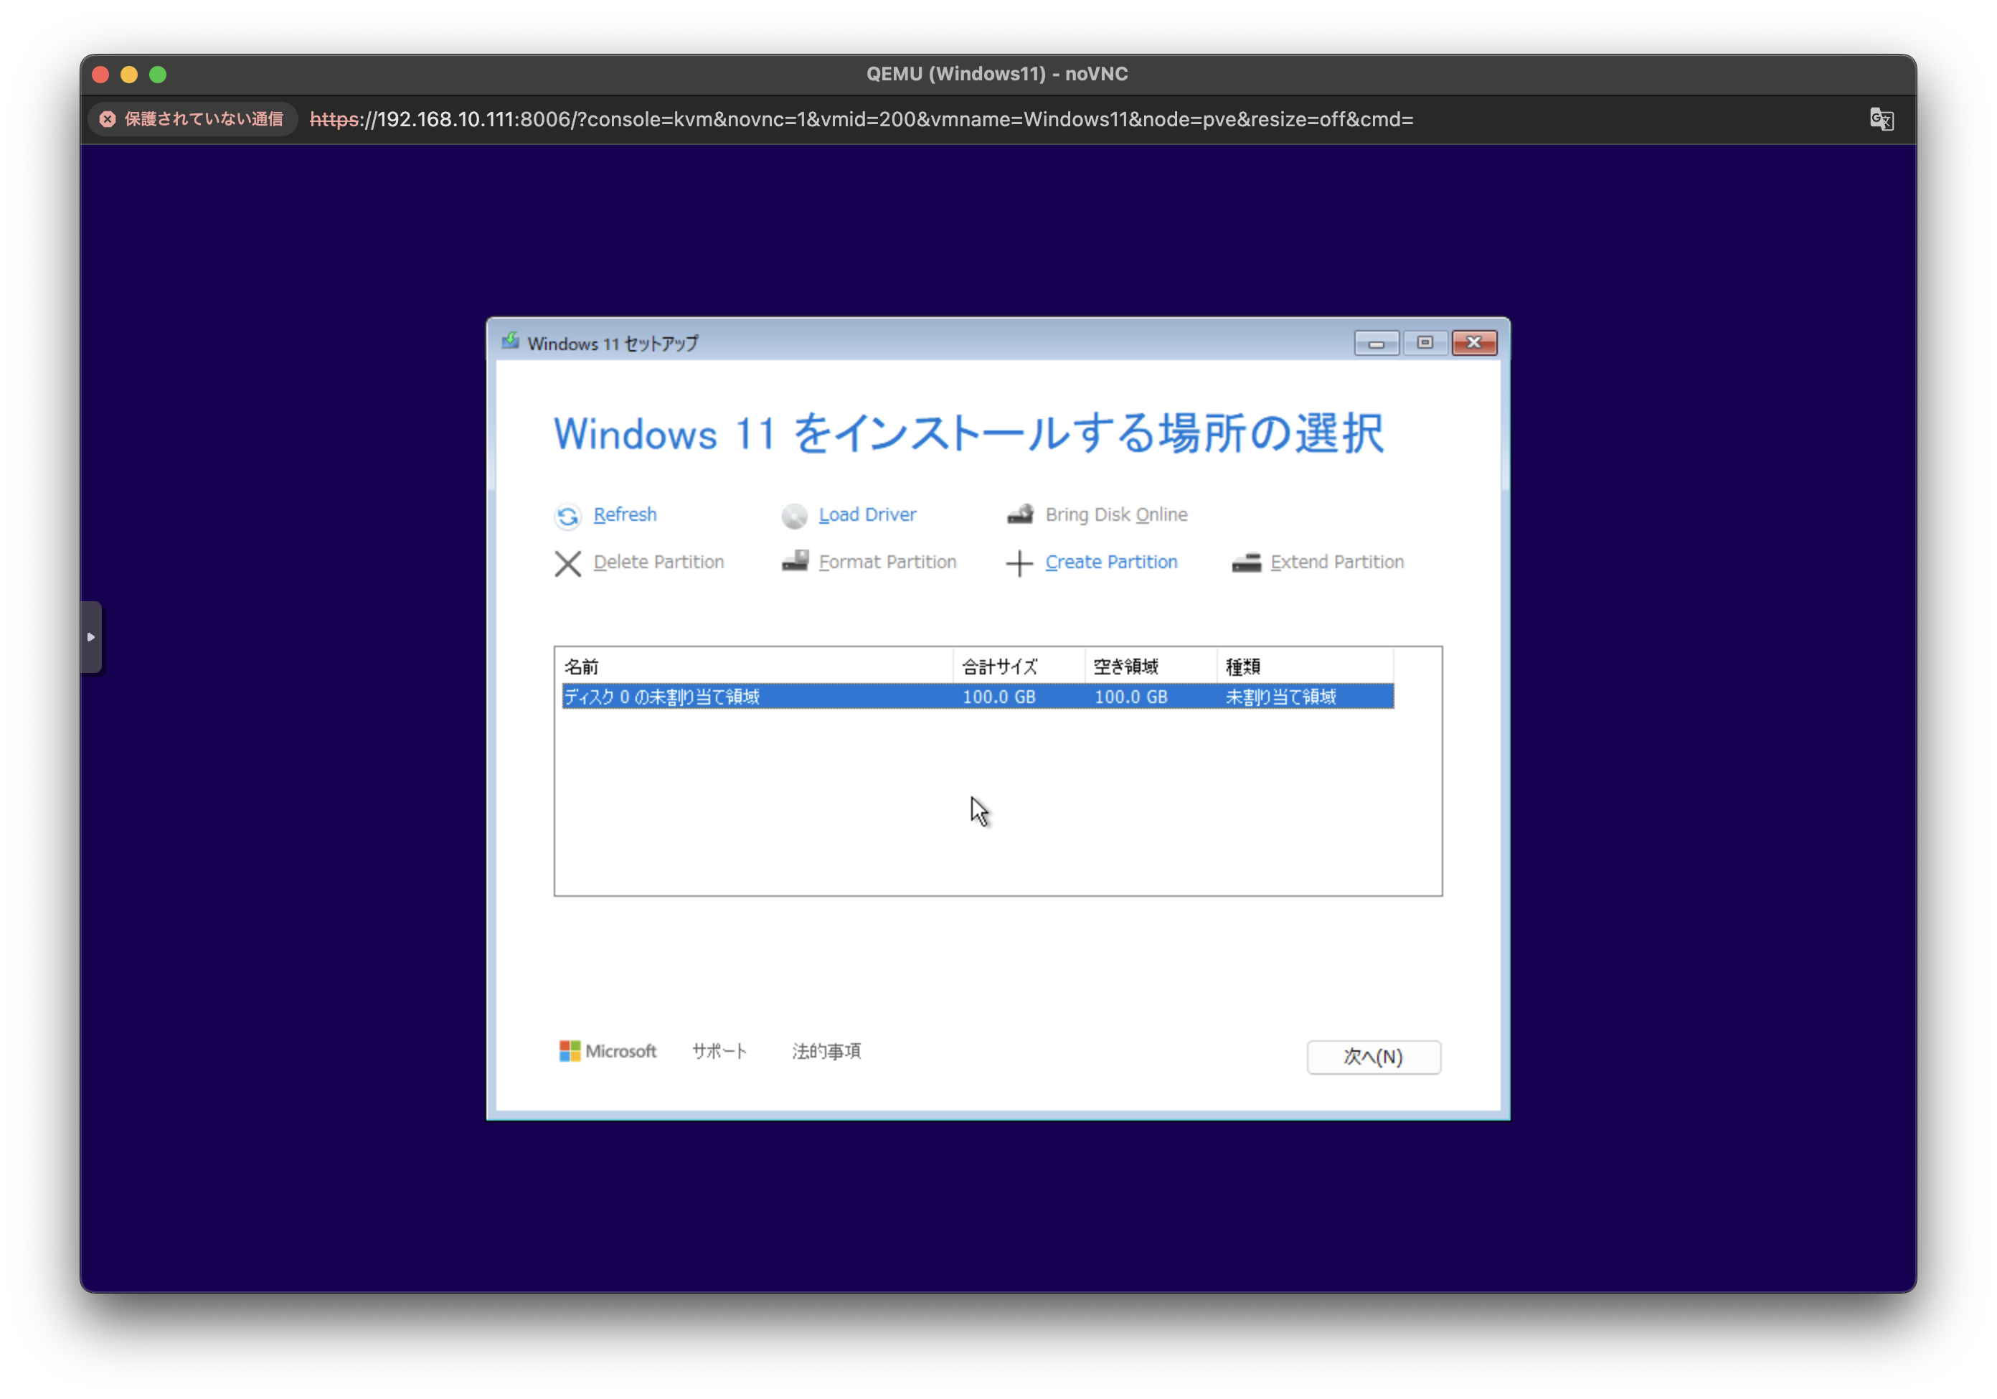Click the Create Partition link text
This screenshot has width=1997, height=1399.
click(1110, 562)
